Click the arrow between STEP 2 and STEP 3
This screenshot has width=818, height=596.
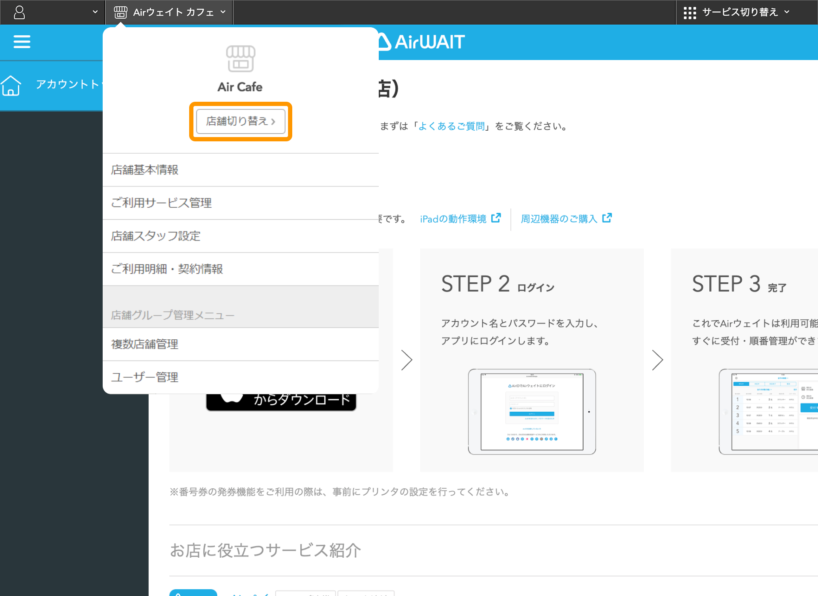coord(658,360)
